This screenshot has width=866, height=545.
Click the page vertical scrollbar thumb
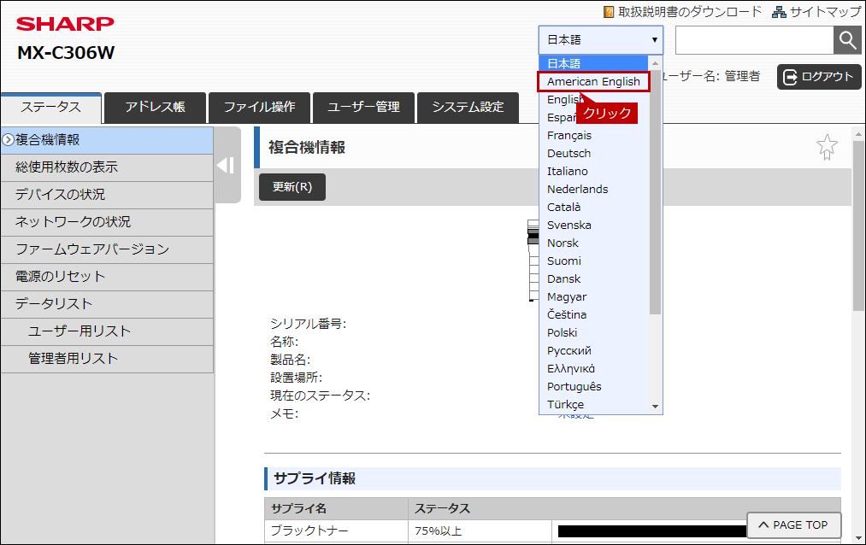tap(858, 226)
